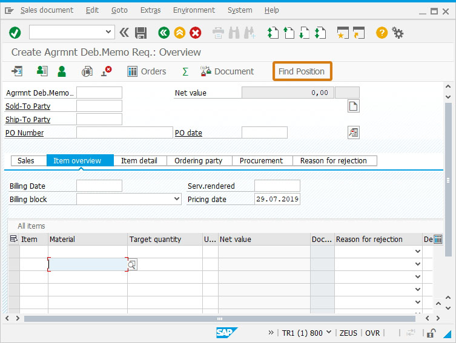Click the Next page icon

[305, 33]
